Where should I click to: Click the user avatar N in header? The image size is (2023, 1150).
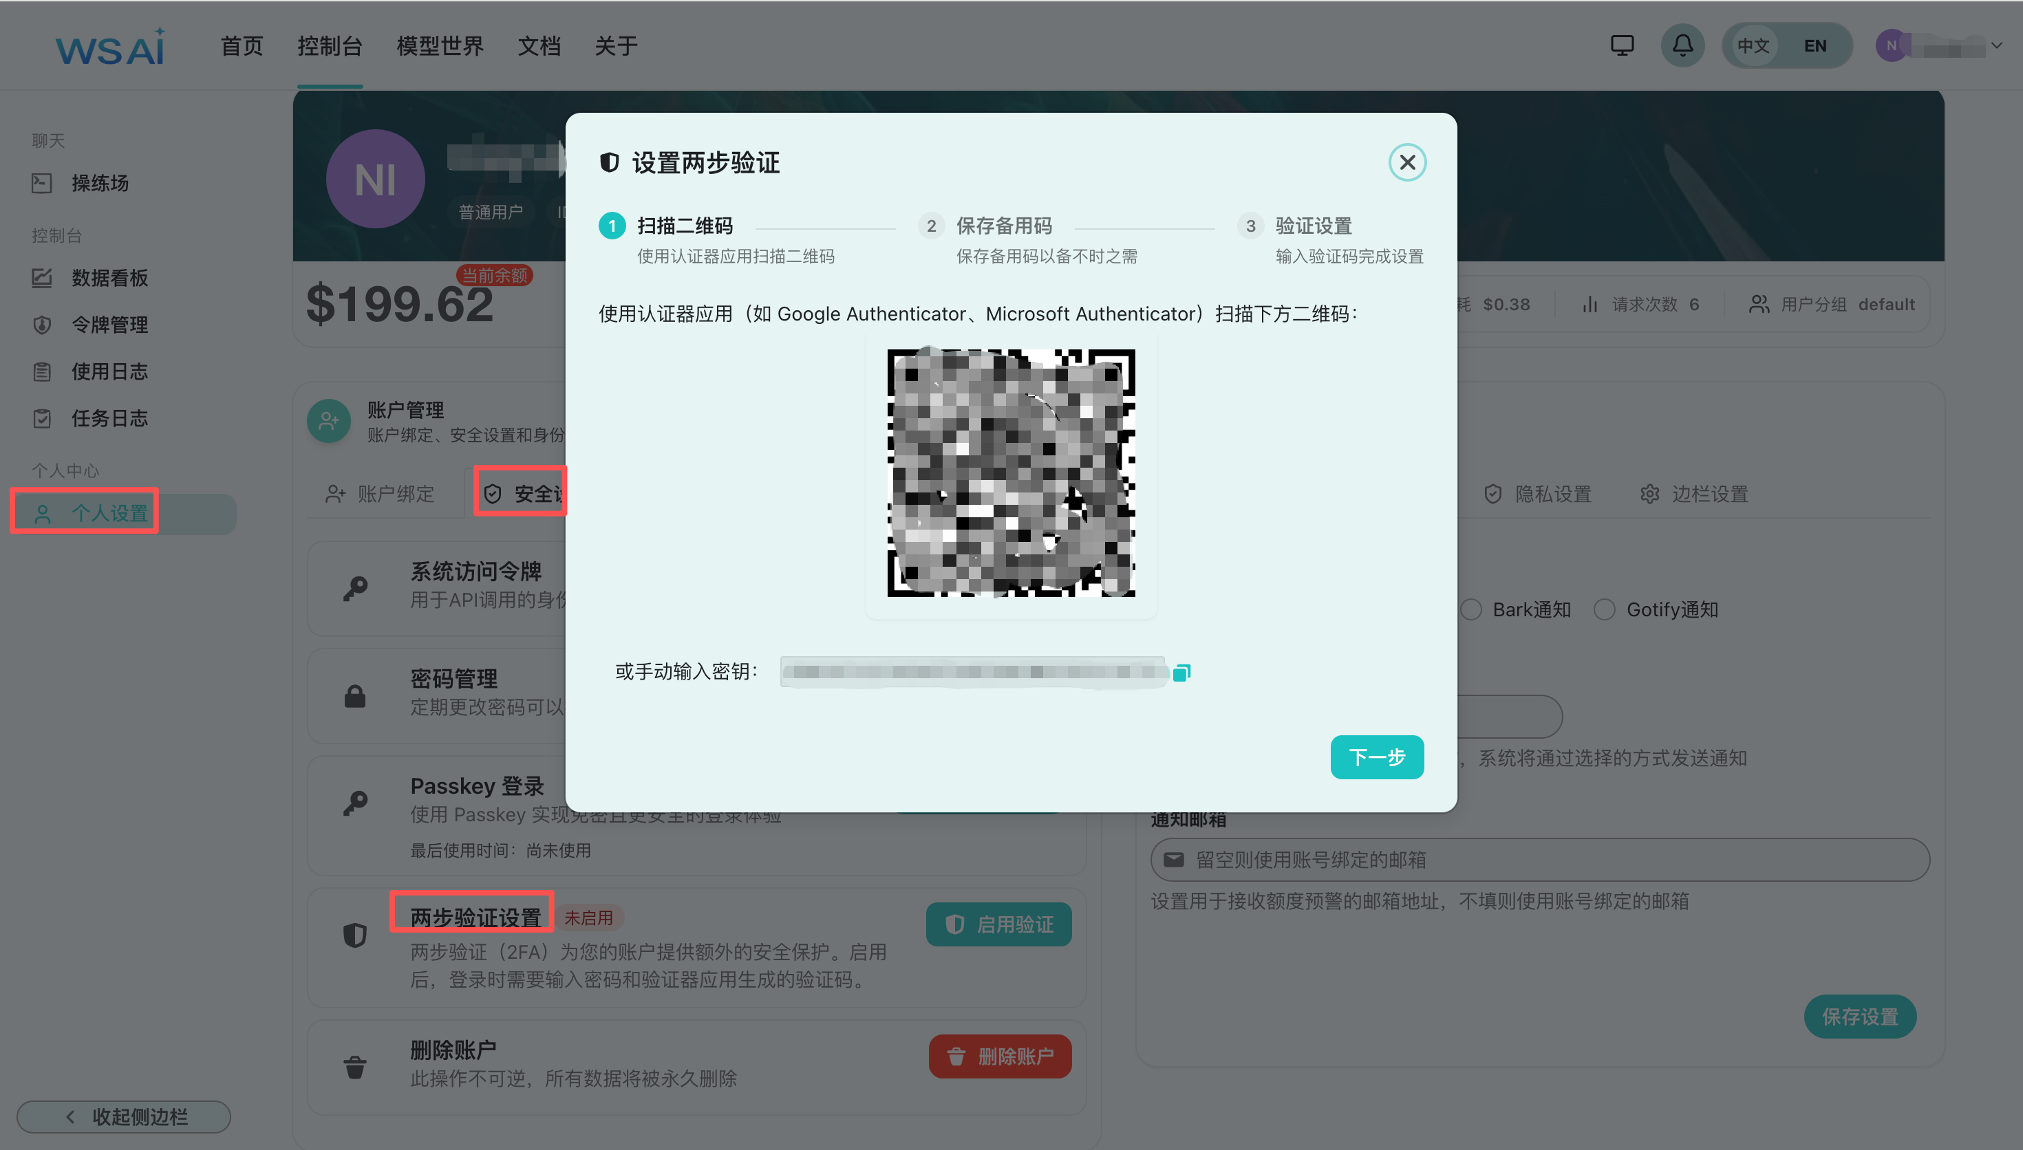(x=1891, y=46)
